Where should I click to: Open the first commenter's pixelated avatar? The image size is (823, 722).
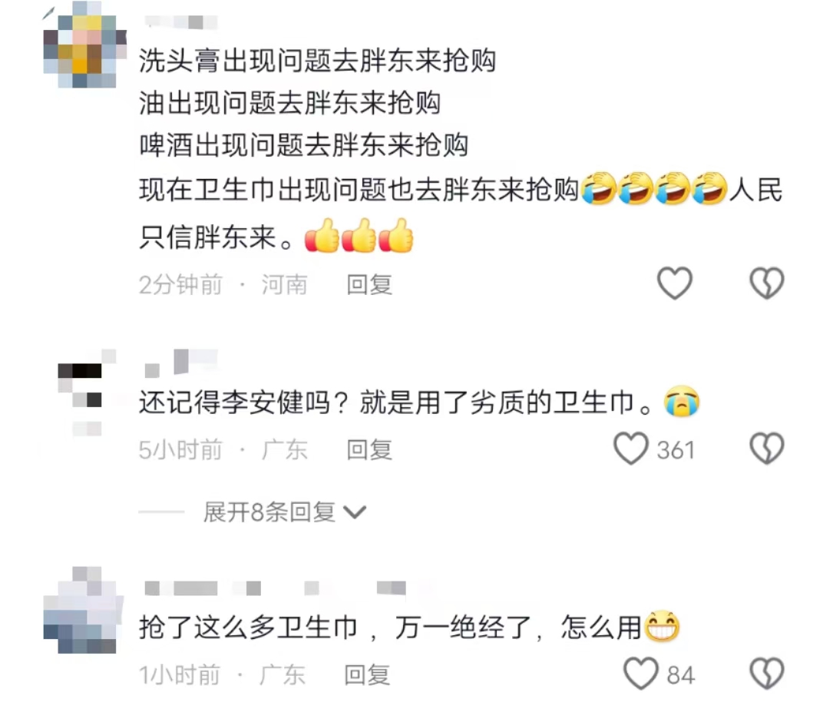pyautogui.click(x=85, y=44)
